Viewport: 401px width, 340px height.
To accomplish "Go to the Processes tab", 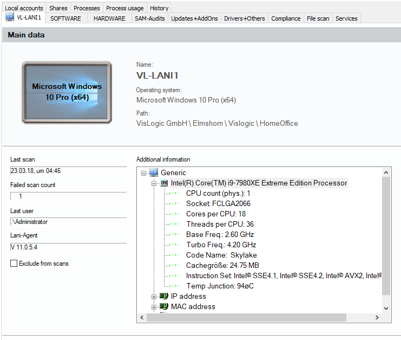I will point(87,8).
